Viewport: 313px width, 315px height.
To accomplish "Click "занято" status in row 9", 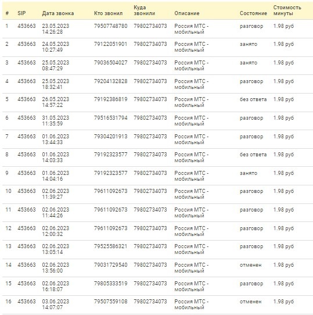I will pyautogui.click(x=249, y=173).
